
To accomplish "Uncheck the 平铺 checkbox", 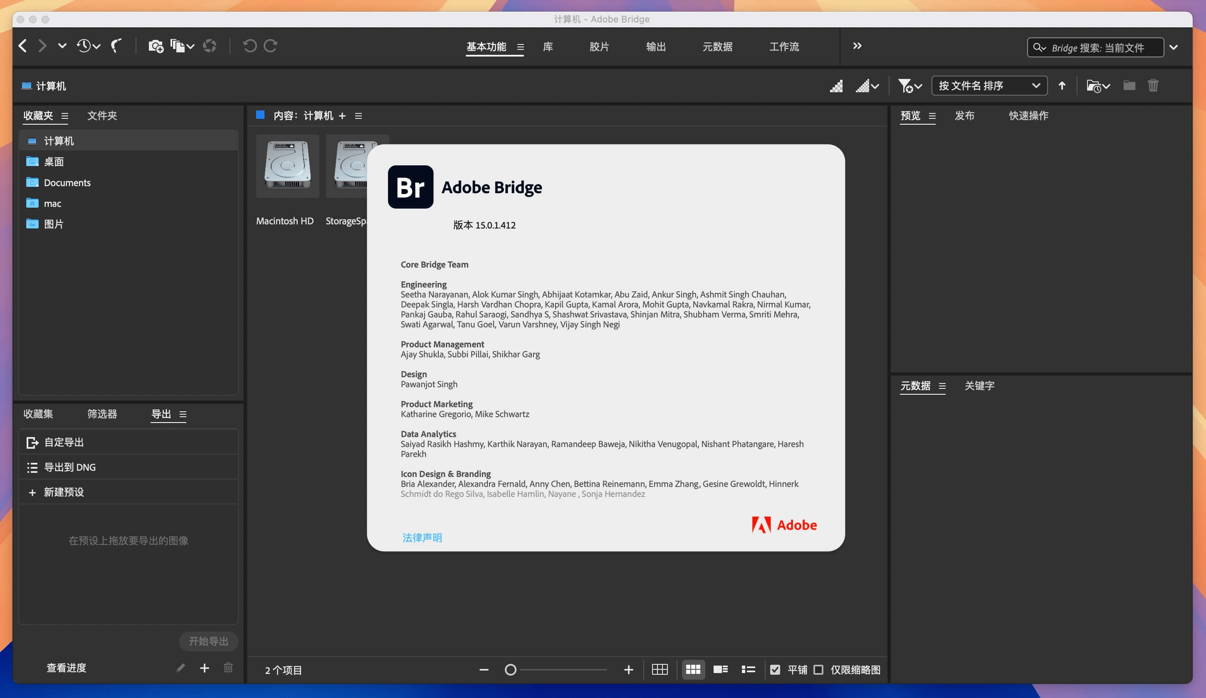I will click(776, 670).
